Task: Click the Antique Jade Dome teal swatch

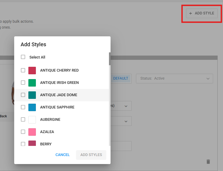Action: 32,95
